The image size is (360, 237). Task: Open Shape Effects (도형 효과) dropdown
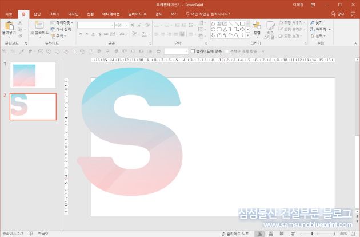click(290, 36)
